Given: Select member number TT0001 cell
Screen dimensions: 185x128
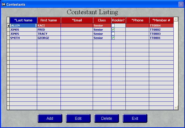Looking at the screenshot, I should pyautogui.click(x=161, y=38).
